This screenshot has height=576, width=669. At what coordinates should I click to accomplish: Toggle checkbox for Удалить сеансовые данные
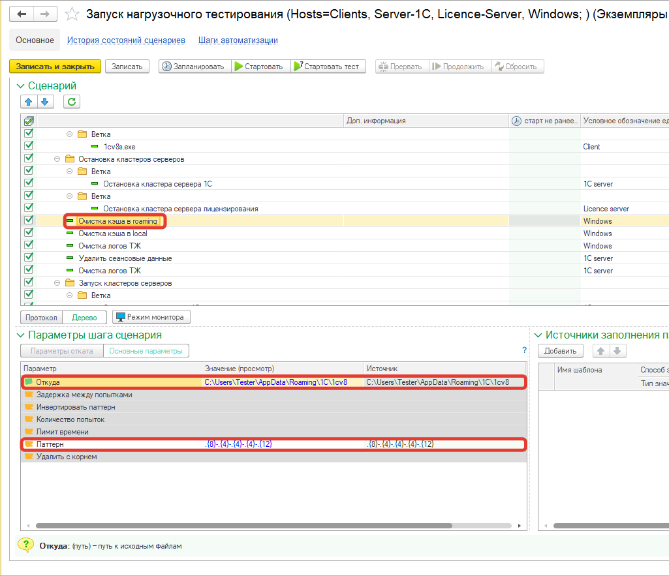[29, 258]
